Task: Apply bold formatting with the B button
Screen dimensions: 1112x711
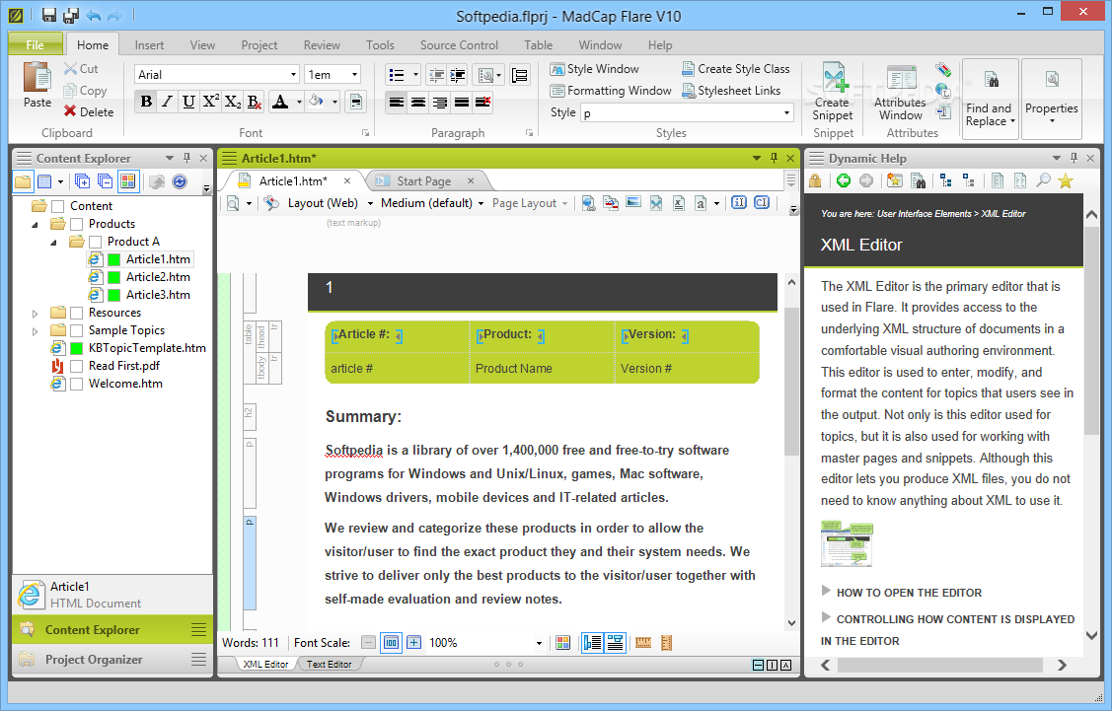Action: point(146,102)
